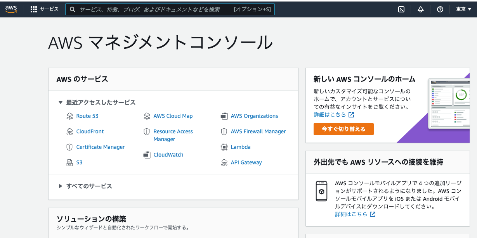The width and height of the screenshot is (477, 238).
Task: Open Certificate Manager link
Action: pyautogui.click(x=101, y=147)
